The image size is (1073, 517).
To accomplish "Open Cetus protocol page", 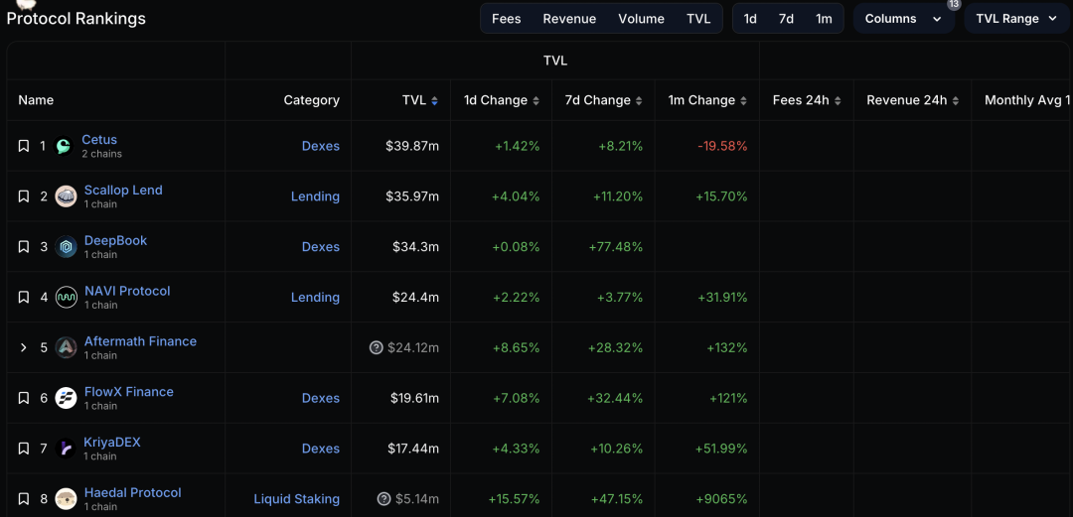I will (99, 140).
